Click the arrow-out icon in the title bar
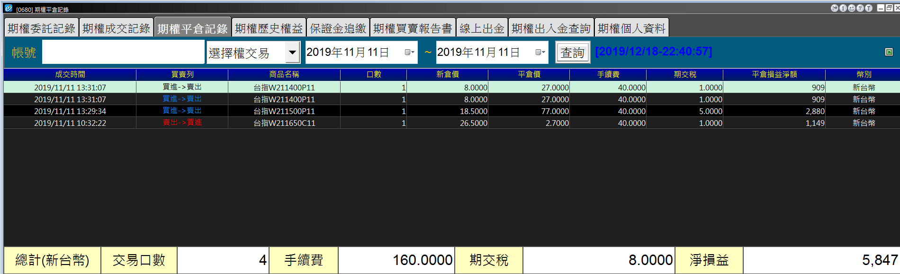This screenshot has height=274, width=900. (x=835, y=8)
